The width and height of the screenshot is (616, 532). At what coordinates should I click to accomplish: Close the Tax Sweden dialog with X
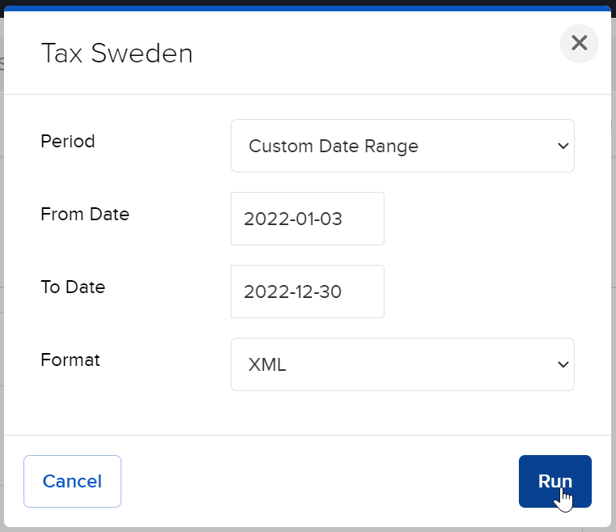(x=579, y=43)
